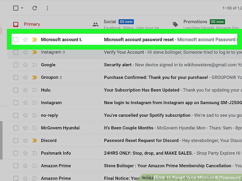Toggle importance marker on Verify Your Account email
This screenshot has height=181, width=242.
click(35, 52)
